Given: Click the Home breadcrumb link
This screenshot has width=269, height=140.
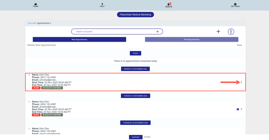Looking at the screenshot, I should pyautogui.click(x=30, y=23).
